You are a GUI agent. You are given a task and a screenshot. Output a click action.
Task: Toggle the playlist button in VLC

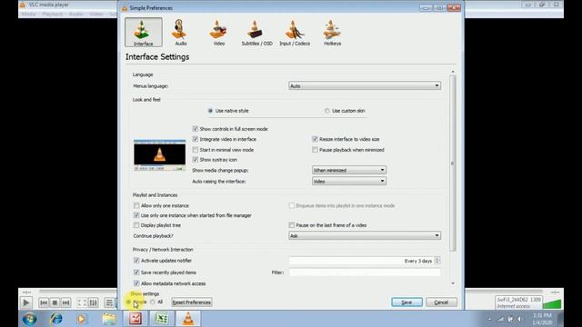pyautogui.click(x=109, y=302)
